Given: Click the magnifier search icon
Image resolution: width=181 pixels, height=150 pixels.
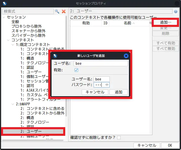Looking at the screenshot, I should pos(57,11).
